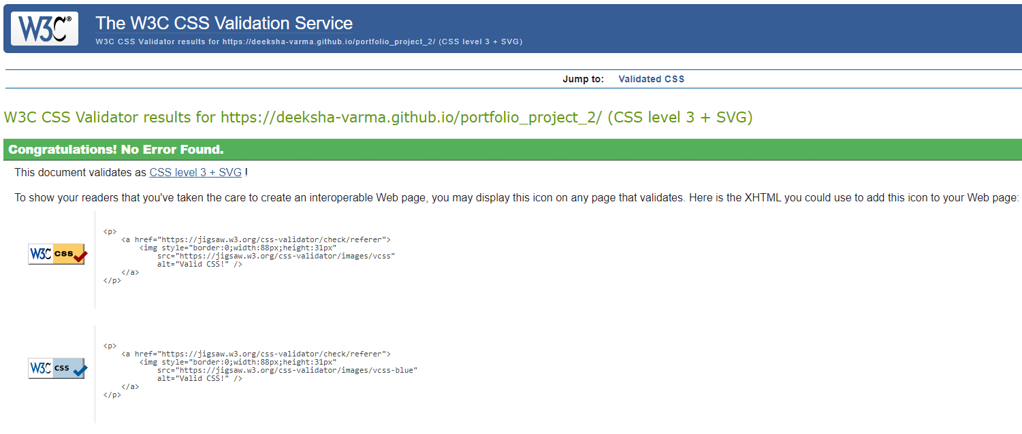Jump to Validated CSS section
Screen dimensions: 1022x434
click(651, 79)
